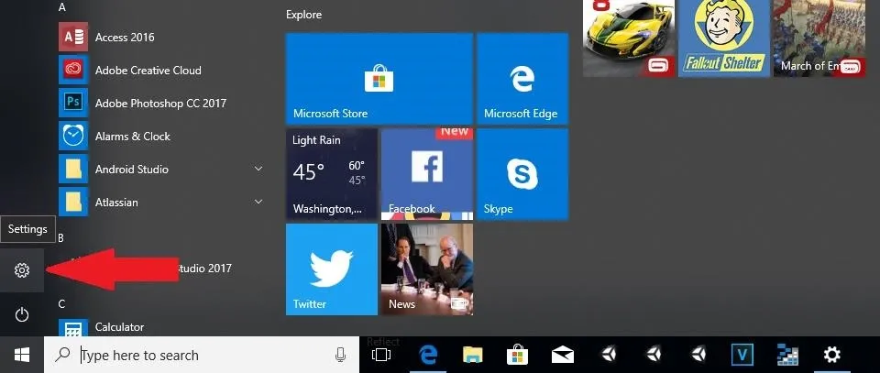
Task: Open Edge browser from the taskbar
Action: tap(428, 355)
